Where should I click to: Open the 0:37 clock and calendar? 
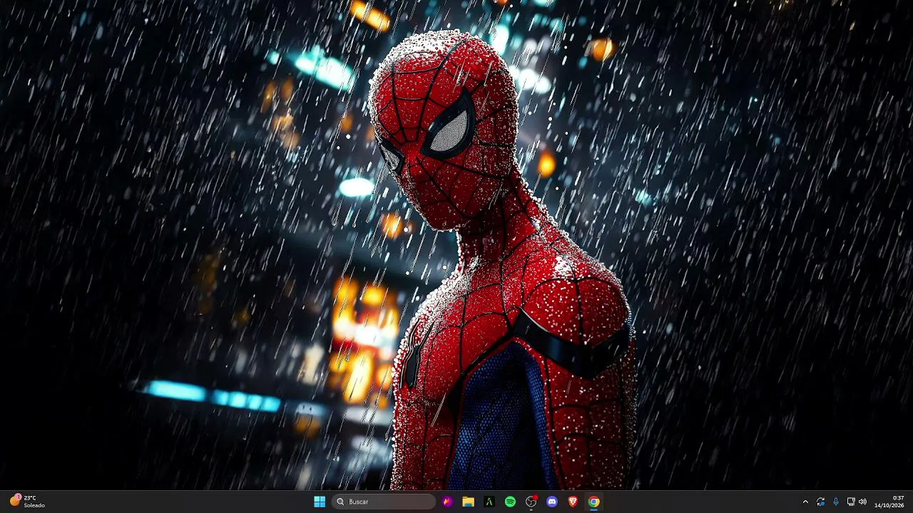889,502
